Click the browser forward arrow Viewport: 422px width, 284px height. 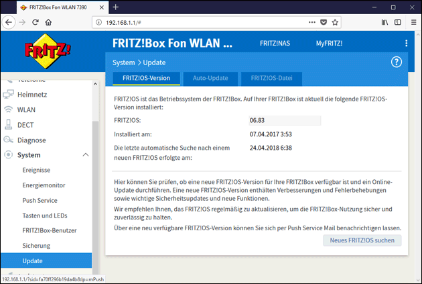pyautogui.click(x=22, y=22)
